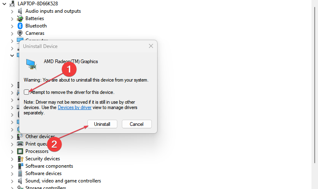Screen dimensions: 318x189
Task: Click the Other devices question-mark icon
Action: coord(20,137)
